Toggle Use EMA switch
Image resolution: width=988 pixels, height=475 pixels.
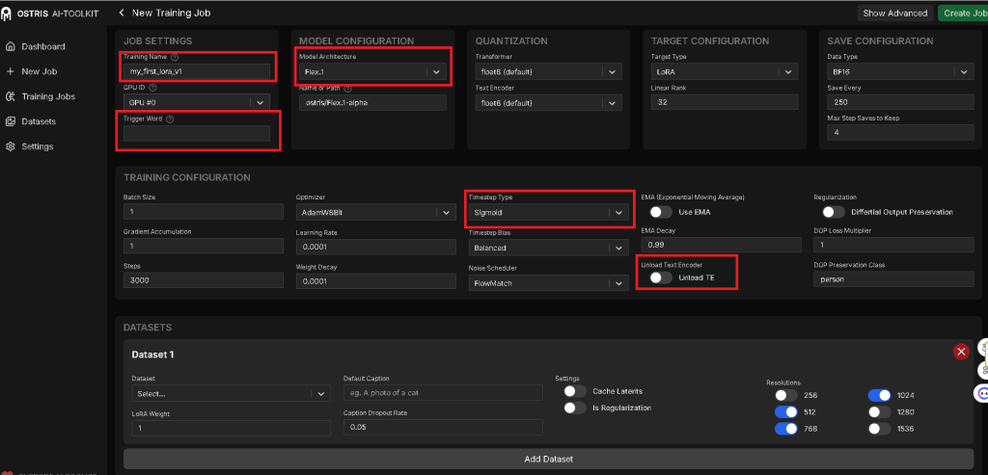[x=661, y=212]
